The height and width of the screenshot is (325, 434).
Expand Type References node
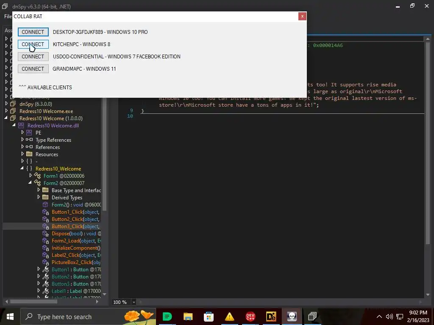click(22, 140)
